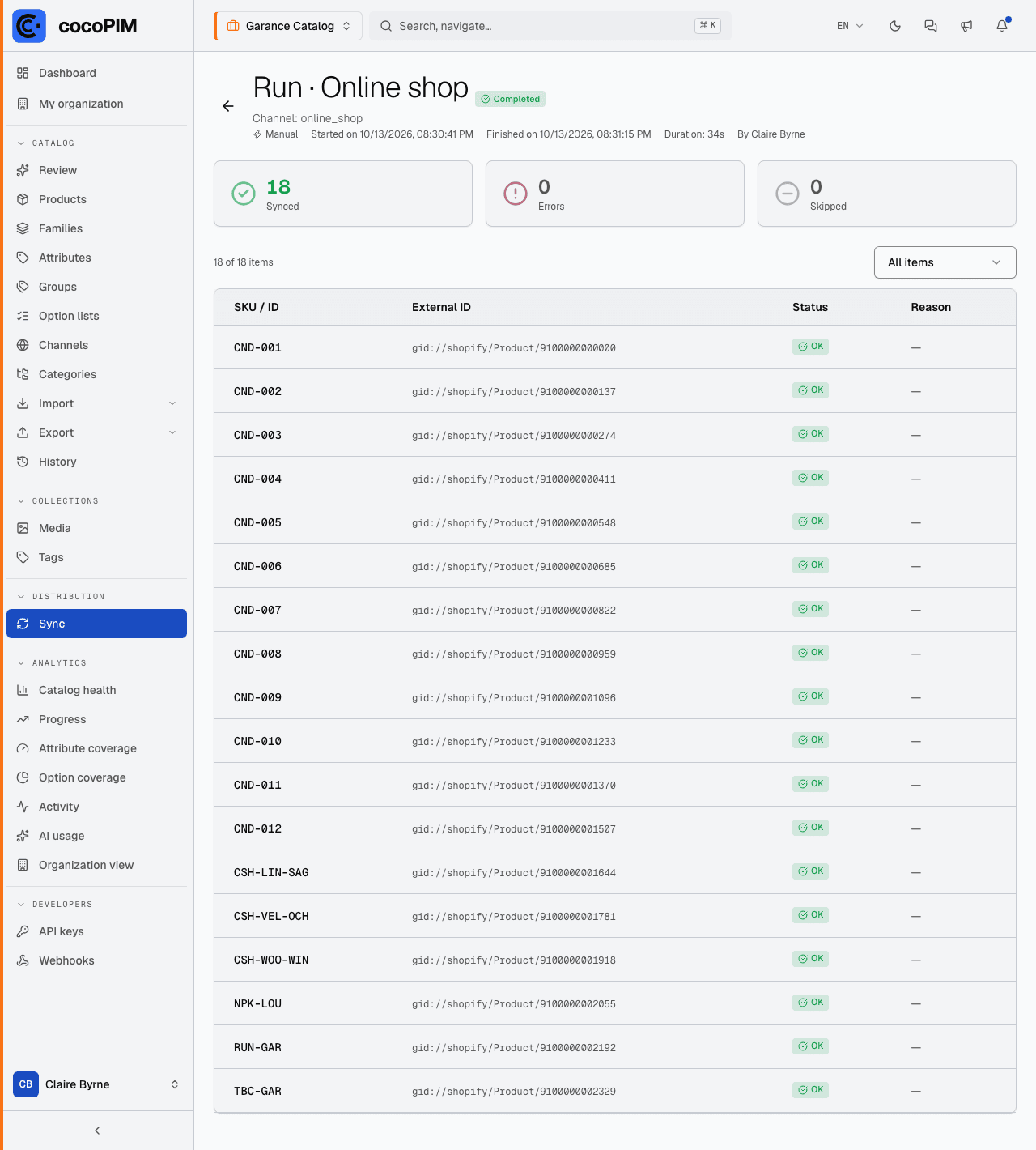Viewport: 1036px width, 1150px height.
Task: Open API keys page
Action: tap(97, 931)
